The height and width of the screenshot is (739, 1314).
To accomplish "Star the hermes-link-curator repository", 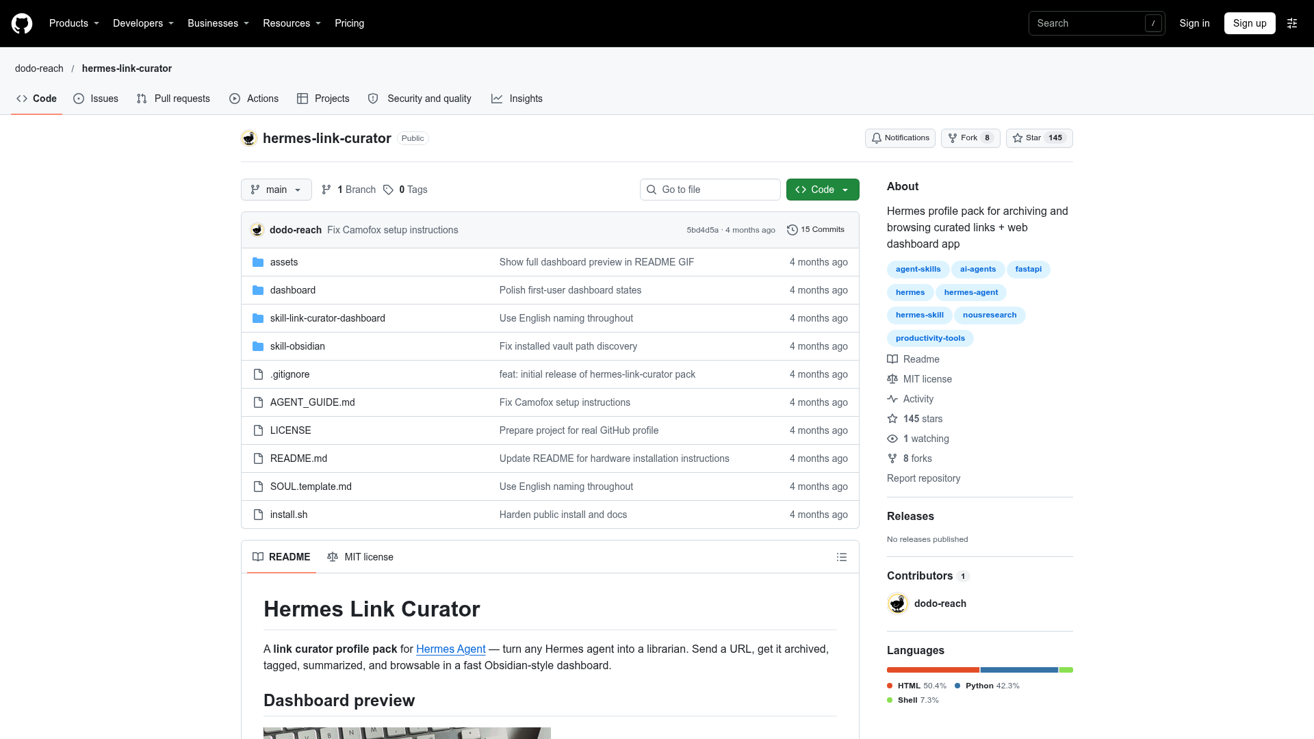I will (x=1039, y=138).
